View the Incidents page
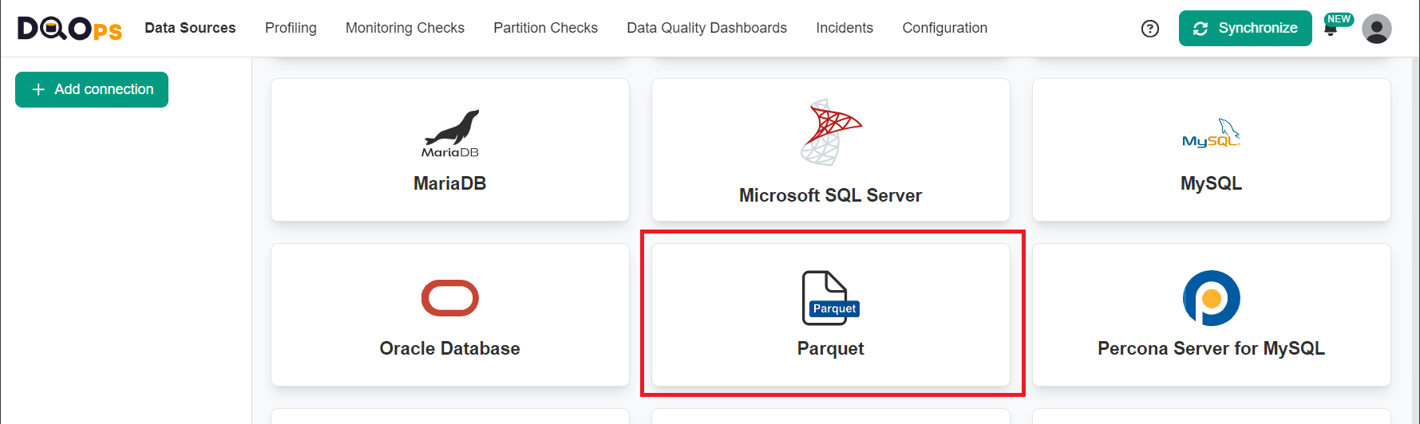 (844, 28)
